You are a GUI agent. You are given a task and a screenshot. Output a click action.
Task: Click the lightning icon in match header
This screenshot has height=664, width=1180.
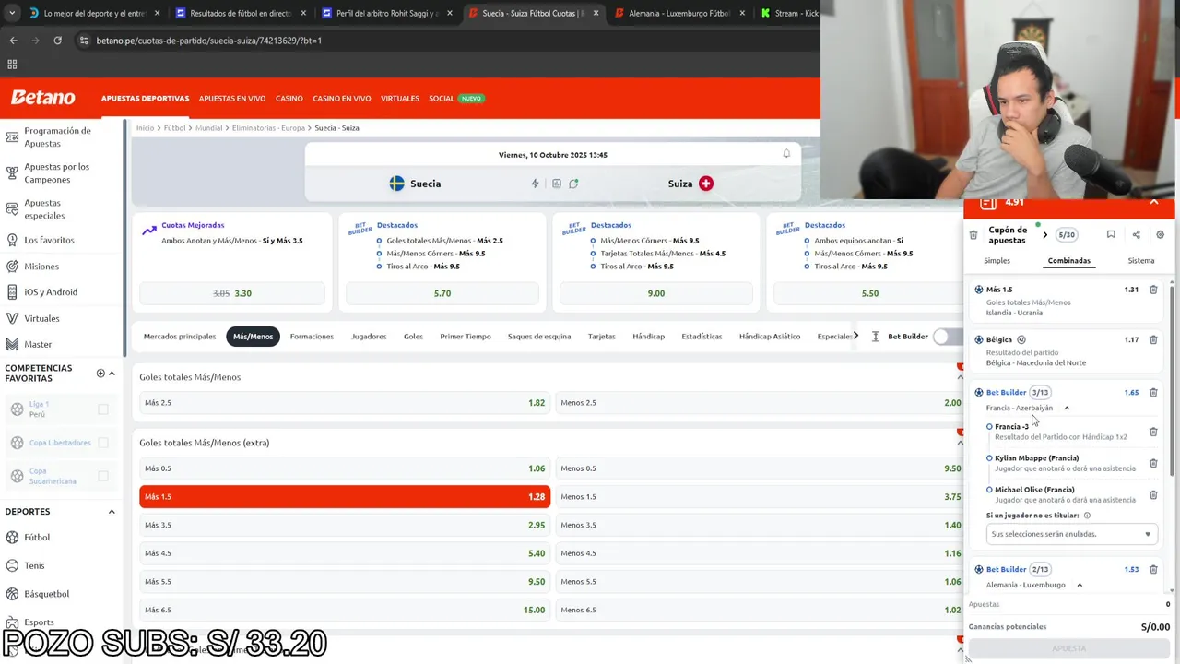(x=535, y=184)
